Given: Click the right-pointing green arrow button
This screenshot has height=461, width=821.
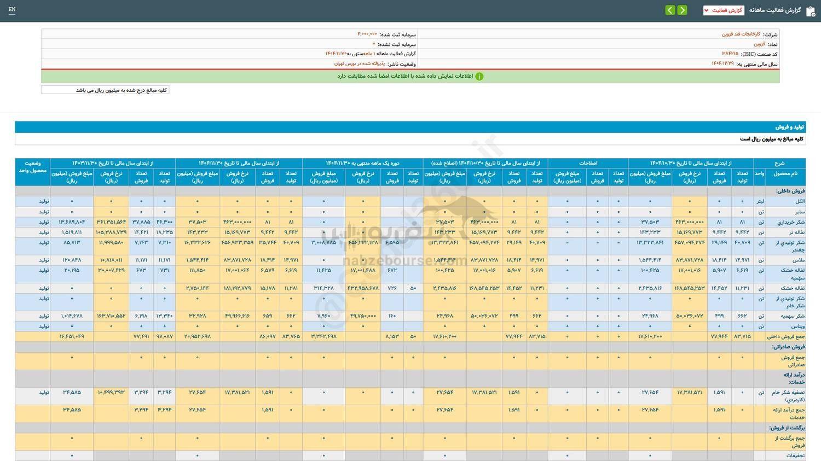Looking at the screenshot, I should [x=682, y=10].
